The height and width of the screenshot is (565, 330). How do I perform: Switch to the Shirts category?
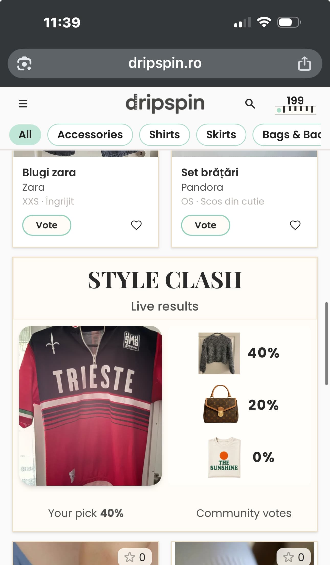pos(164,135)
